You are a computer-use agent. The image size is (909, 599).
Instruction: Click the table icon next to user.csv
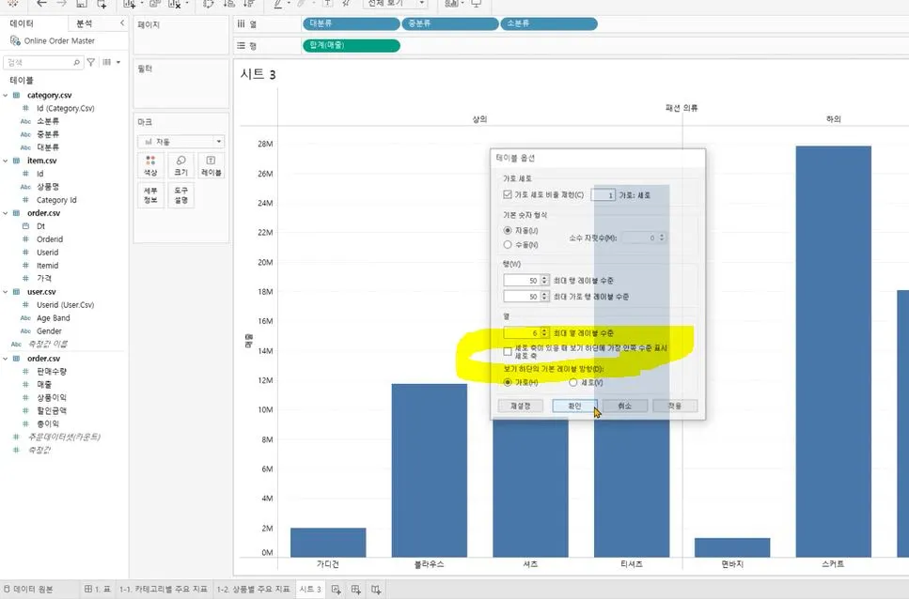tap(16, 292)
